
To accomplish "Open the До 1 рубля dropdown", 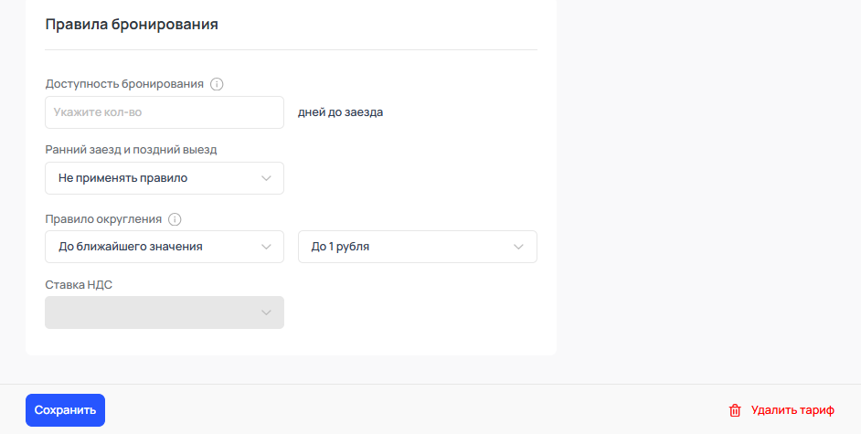I will tap(418, 247).
